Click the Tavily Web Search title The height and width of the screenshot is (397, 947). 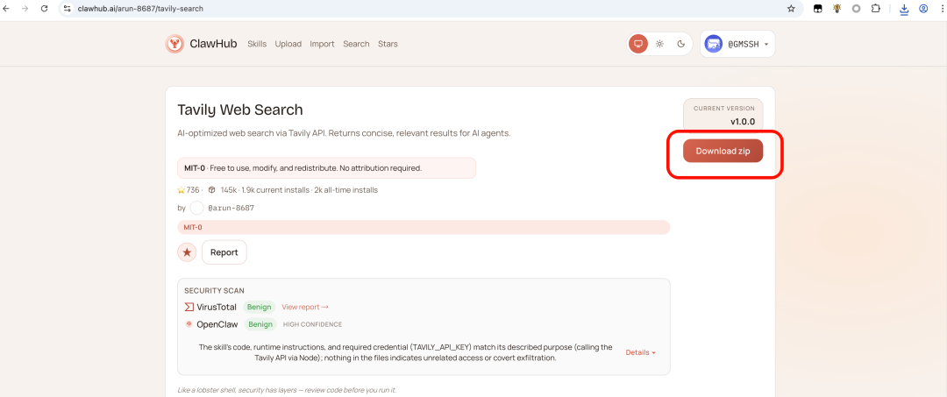[x=239, y=110]
